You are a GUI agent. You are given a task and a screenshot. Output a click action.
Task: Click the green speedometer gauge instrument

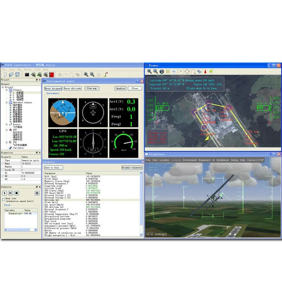point(124,143)
